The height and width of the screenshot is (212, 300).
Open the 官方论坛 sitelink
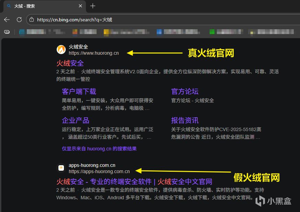point(185,92)
